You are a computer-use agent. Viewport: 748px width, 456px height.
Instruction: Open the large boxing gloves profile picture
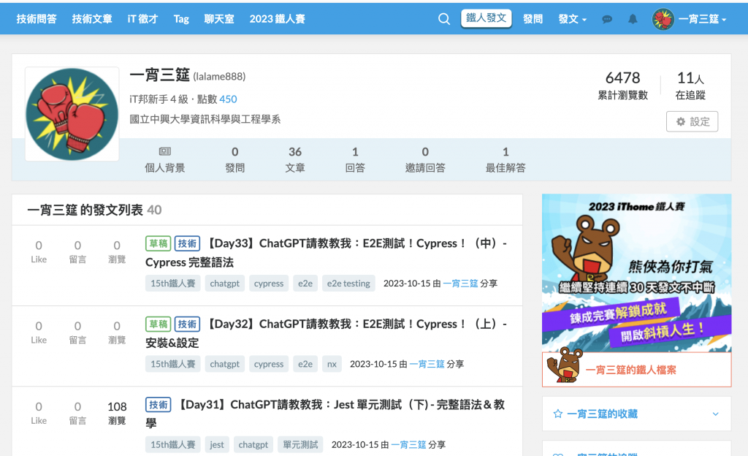(x=72, y=114)
